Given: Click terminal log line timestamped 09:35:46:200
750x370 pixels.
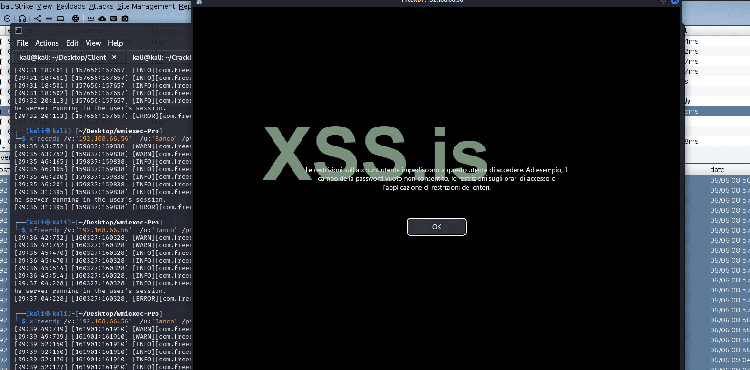Looking at the screenshot, I should [x=102, y=177].
